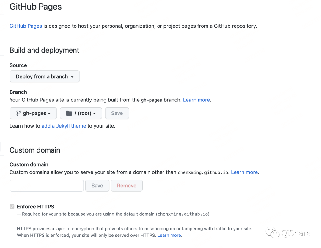Click Learn more about the gh-pages branch
This screenshot has width=321, height=248.
[x=196, y=100]
